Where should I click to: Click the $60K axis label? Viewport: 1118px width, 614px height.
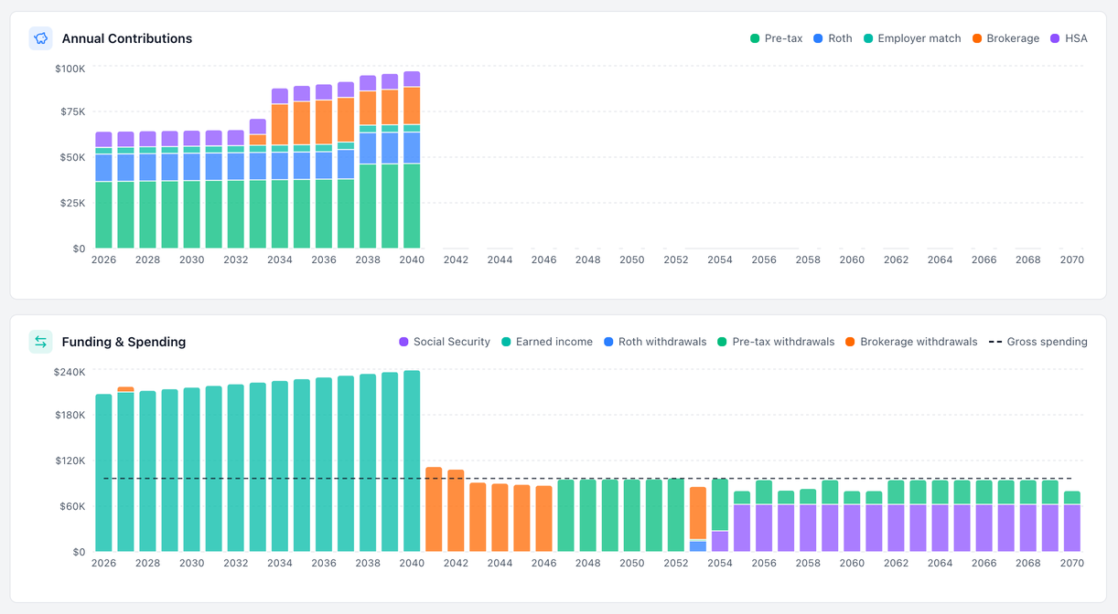point(72,506)
